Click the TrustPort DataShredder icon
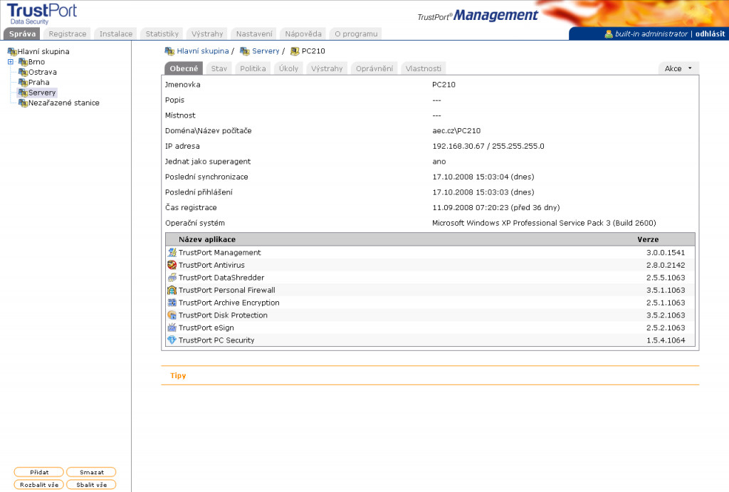The width and height of the screenshot is (729, 492). point(172,278)
